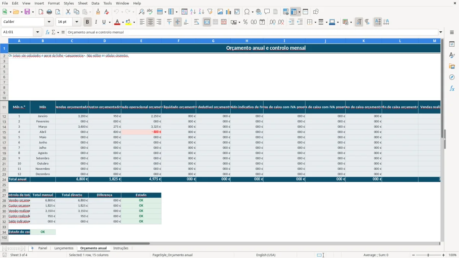This screenshot has width=459, height=258.
Task: Apply the red Font Color swatch
Action: tap(117, 22)
